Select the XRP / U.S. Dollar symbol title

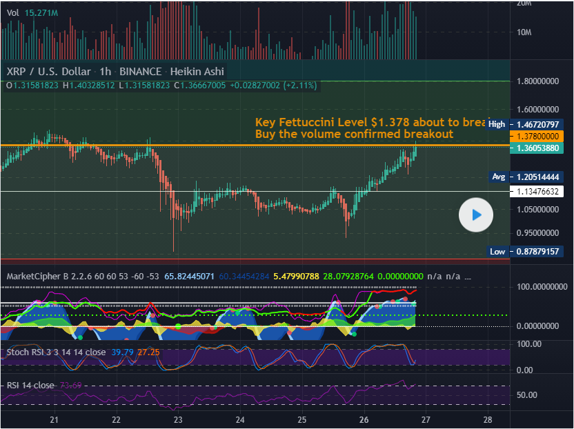48,72
